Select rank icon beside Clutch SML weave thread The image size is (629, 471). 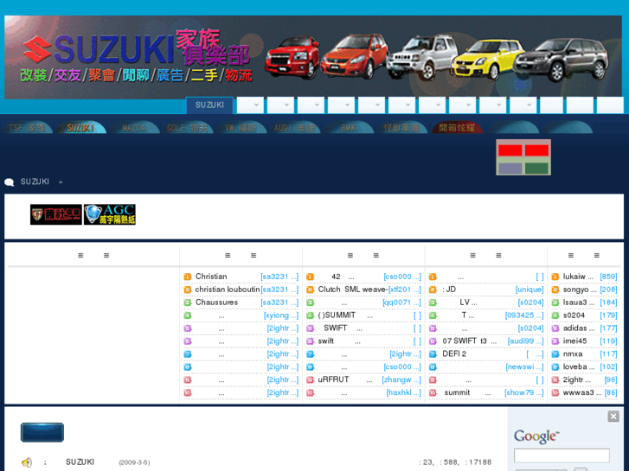310,290
